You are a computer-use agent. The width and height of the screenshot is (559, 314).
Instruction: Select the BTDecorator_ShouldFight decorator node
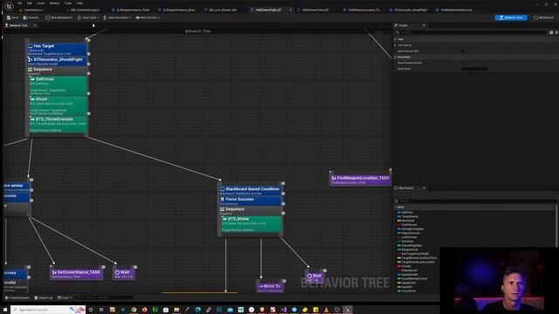coord(58,61)
